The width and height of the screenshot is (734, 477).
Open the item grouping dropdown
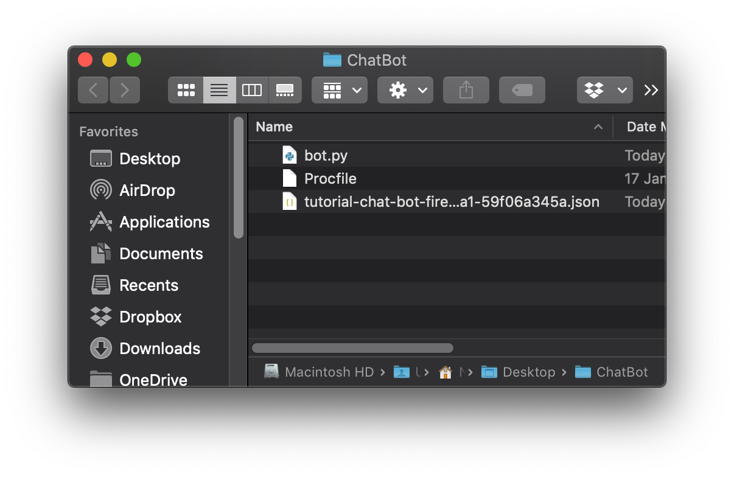click(x=339, y=89)
